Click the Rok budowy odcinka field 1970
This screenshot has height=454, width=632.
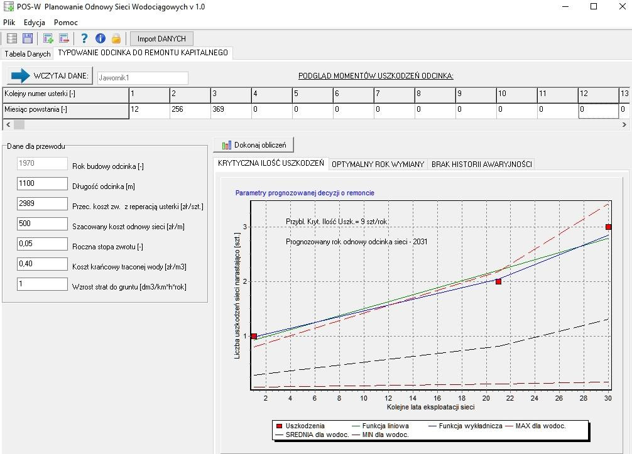[42, 163]
